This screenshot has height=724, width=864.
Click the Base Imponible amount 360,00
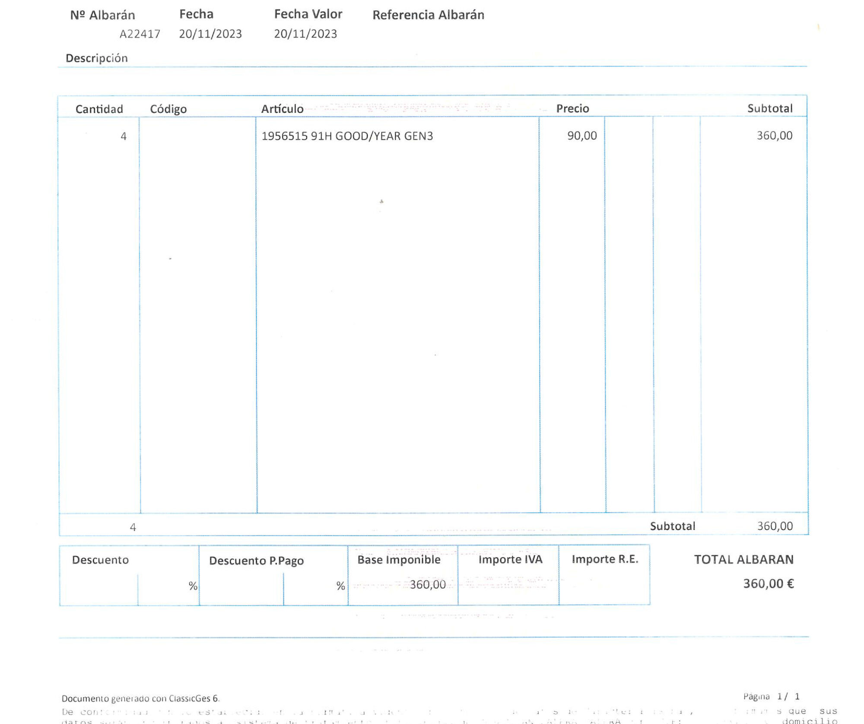(427, 585)
